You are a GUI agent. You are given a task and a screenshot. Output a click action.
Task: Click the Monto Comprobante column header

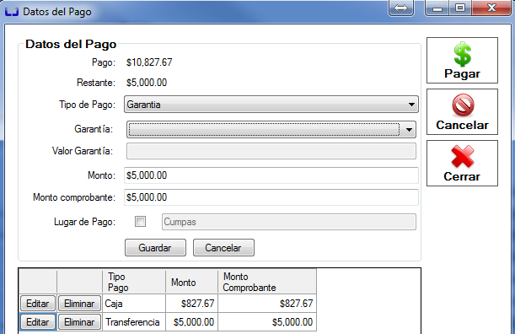coord(267,282)
